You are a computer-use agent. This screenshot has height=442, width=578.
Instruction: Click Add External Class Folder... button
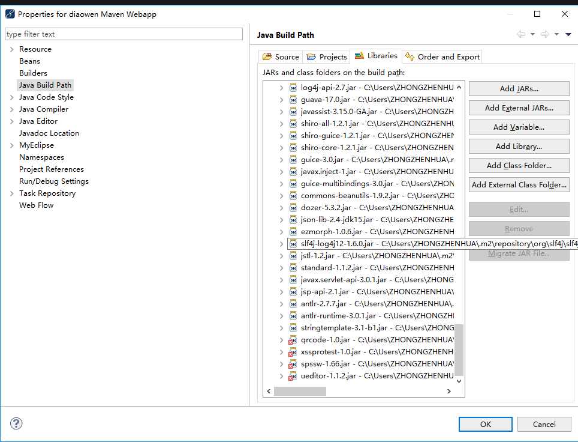pyautogui.click(x=519, y=184)
